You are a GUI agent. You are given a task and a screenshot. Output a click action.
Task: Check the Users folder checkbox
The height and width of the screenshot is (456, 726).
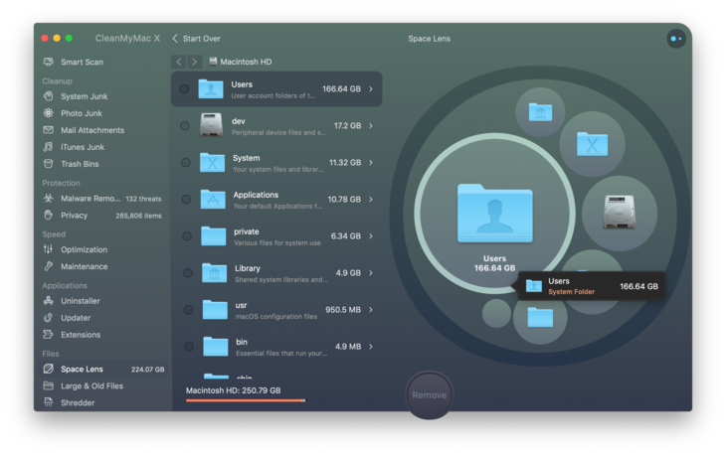184,88
